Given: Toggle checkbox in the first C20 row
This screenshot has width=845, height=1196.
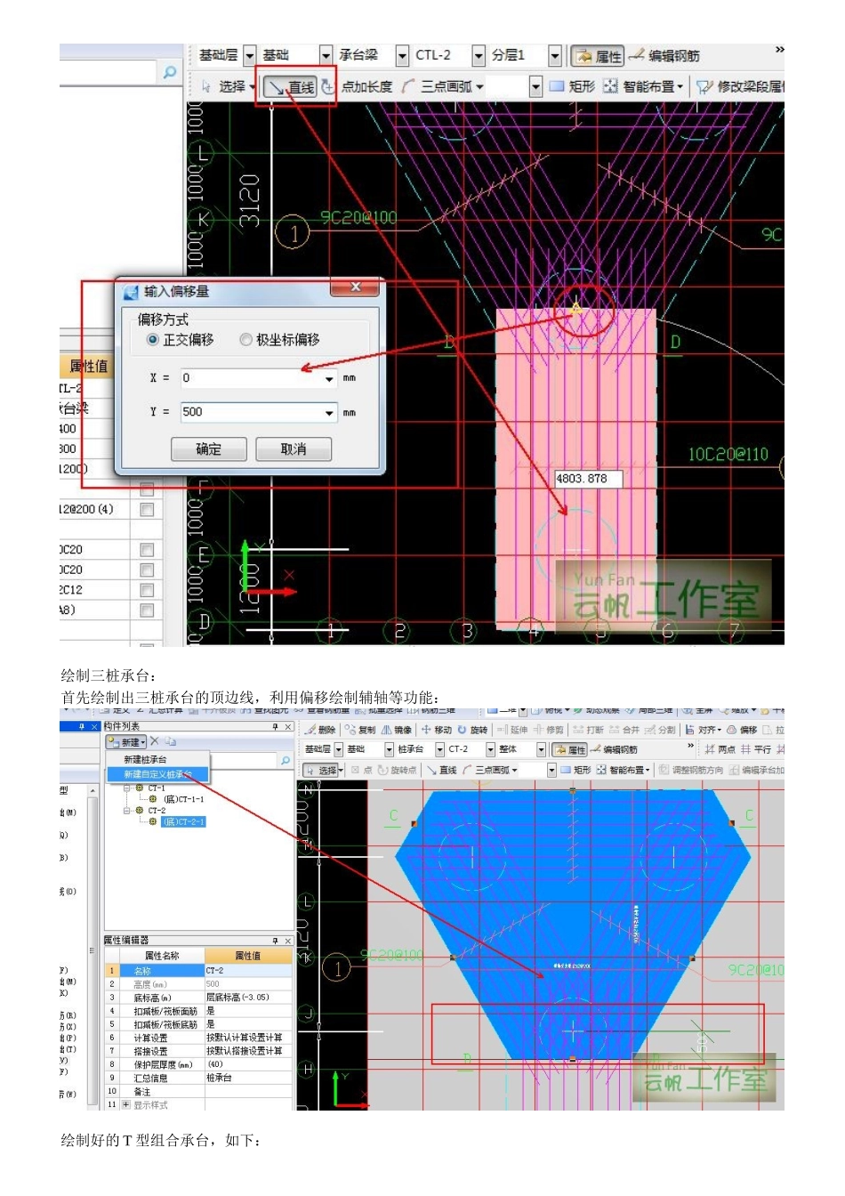Looking at the screenshot, I should (147, 550).
